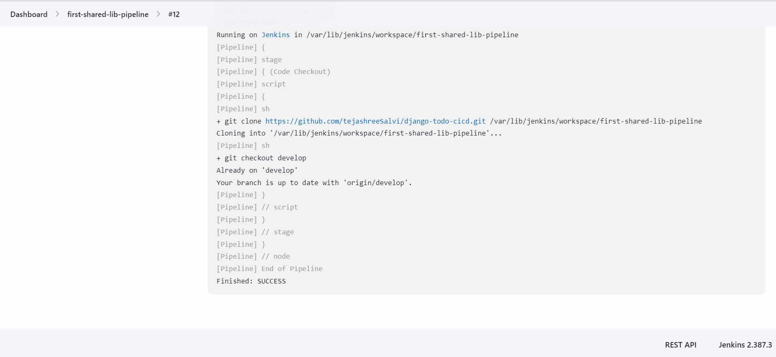The image size is (776, 357).
Task: Click the #12 build breadcrumb
Action: 174,14
